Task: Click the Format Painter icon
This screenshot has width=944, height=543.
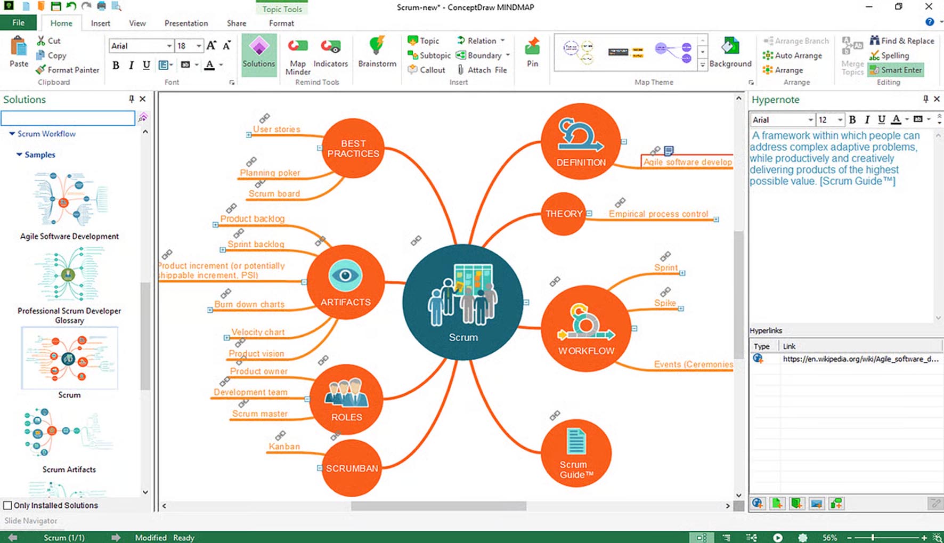Action: (x=41, y=70)
